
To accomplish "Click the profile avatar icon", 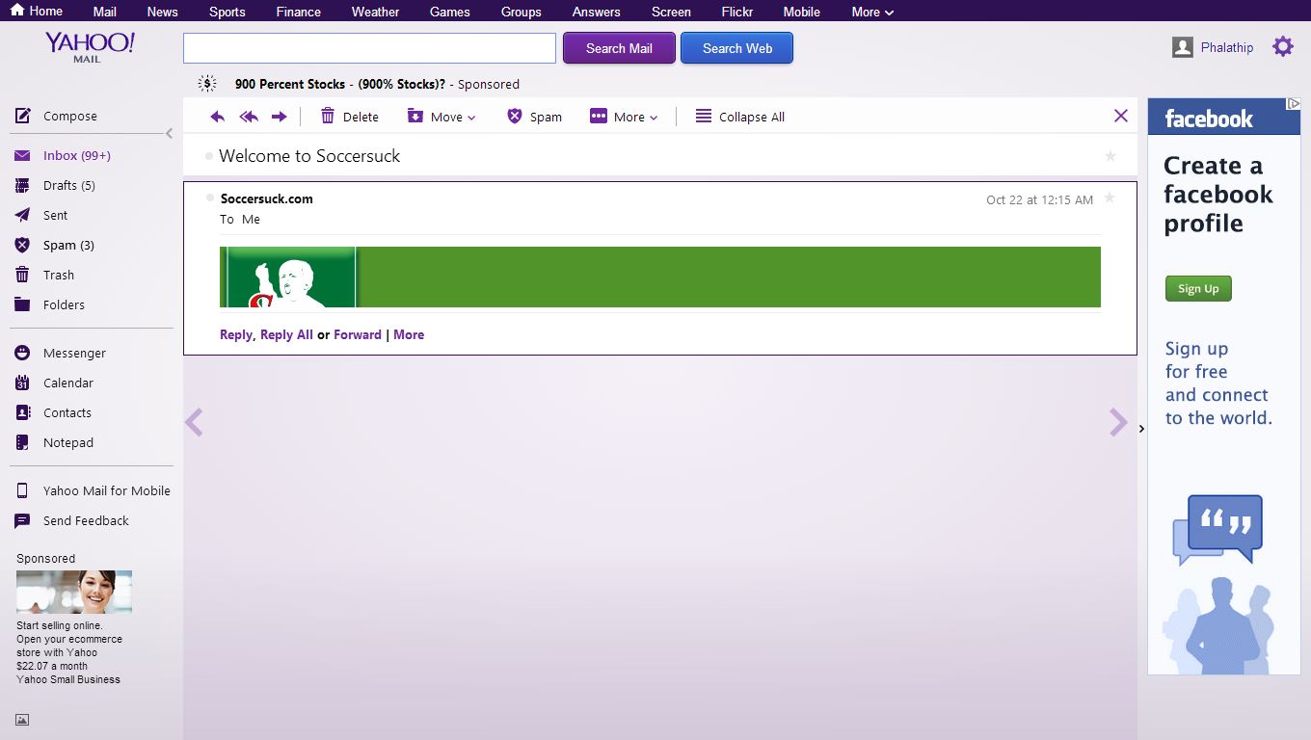I will 1183,47.
